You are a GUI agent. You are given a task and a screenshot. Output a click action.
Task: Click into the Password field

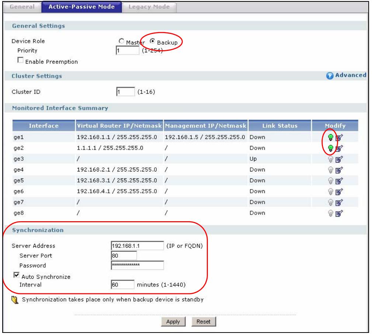138,265
